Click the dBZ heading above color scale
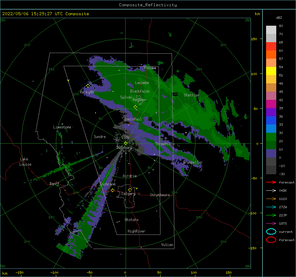The image size is (296, 277). coord(279,17)
